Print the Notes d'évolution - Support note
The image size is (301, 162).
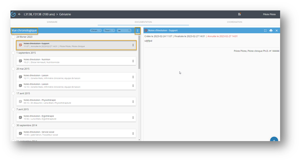(x=271, y=31)
